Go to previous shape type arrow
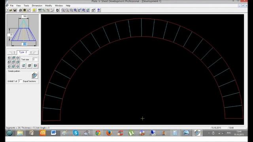Viewport: 253px width, 142px height. point(12,52)
